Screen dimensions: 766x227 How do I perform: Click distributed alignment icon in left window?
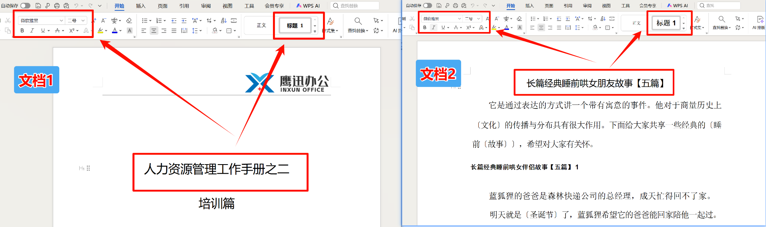click(x=184, y=30)
